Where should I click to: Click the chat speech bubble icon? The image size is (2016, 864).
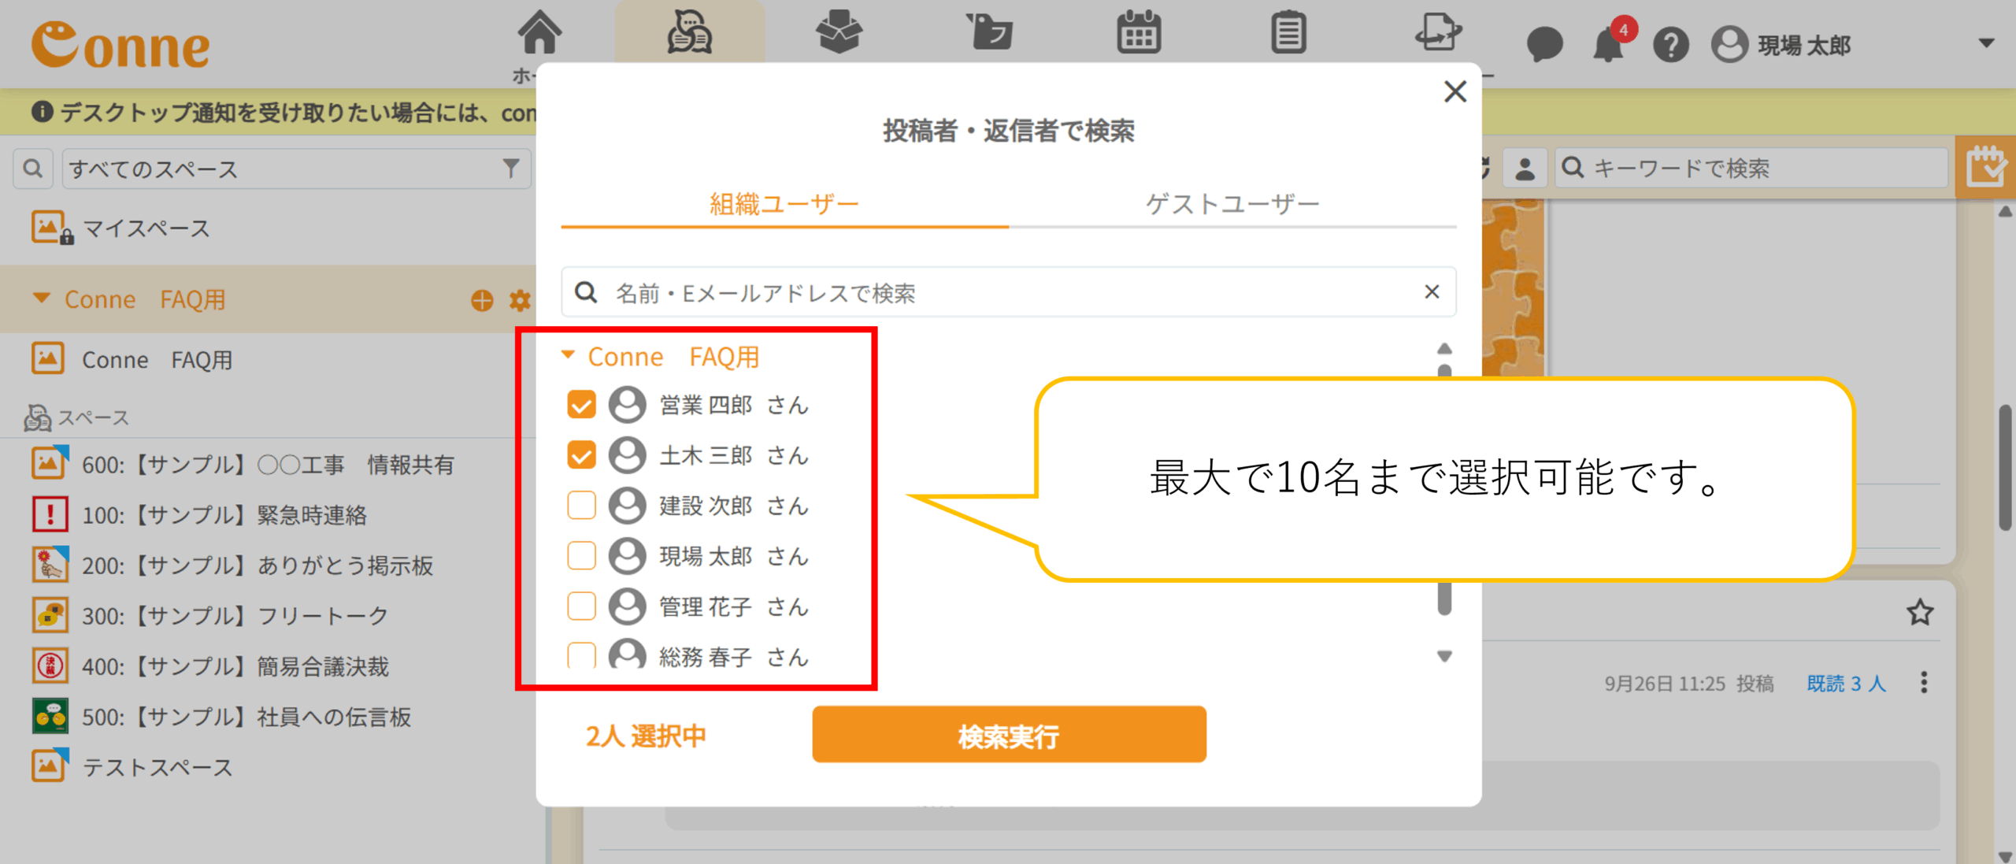pos(1544,45)
